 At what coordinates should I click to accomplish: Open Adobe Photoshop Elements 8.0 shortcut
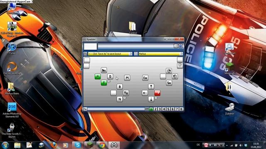pos(12,110)
